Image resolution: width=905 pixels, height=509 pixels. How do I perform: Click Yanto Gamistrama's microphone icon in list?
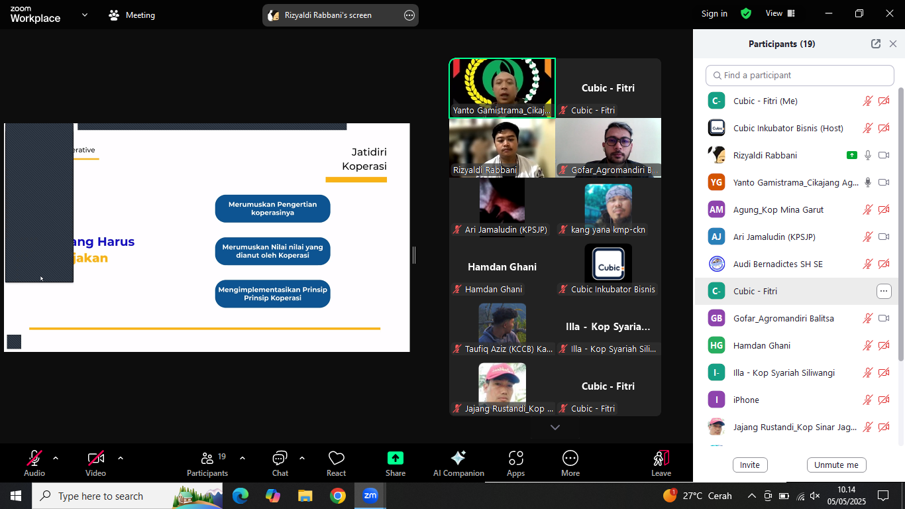(868, 182)
